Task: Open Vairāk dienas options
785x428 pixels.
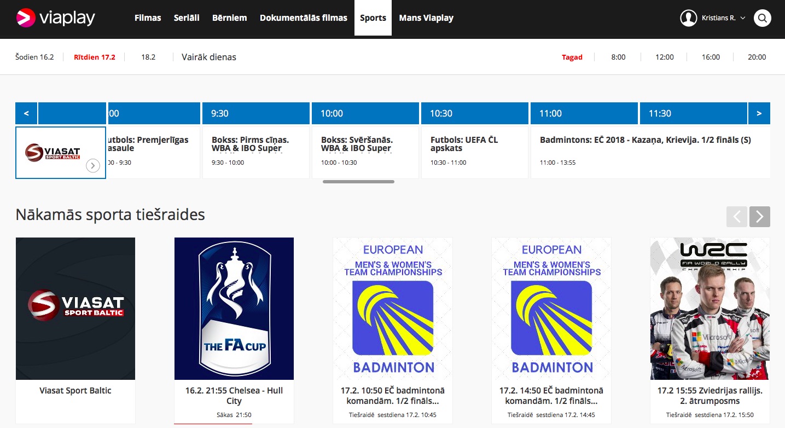Action: [209, 57]
